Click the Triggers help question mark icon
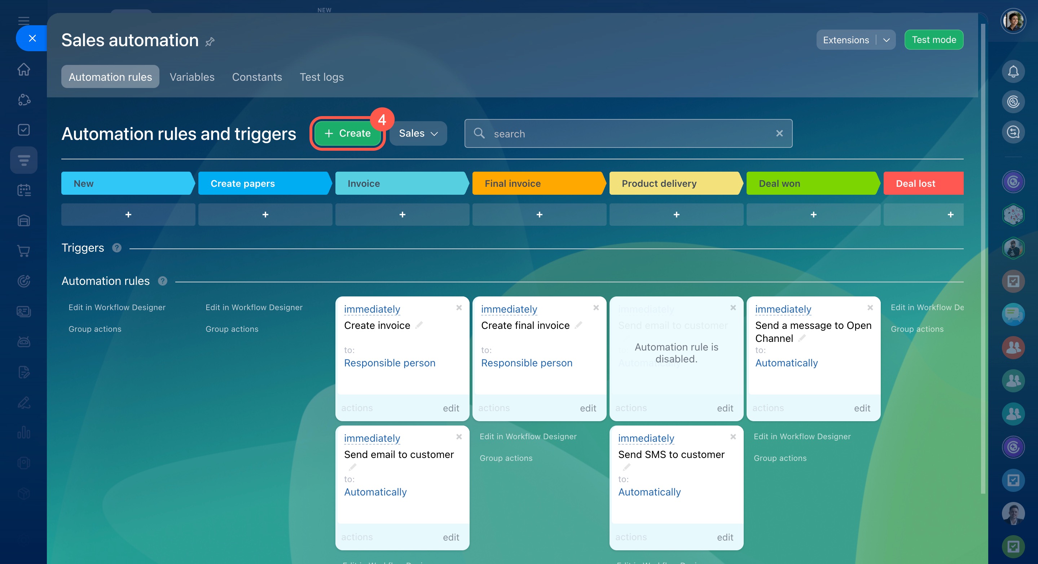 coord(117,248)
